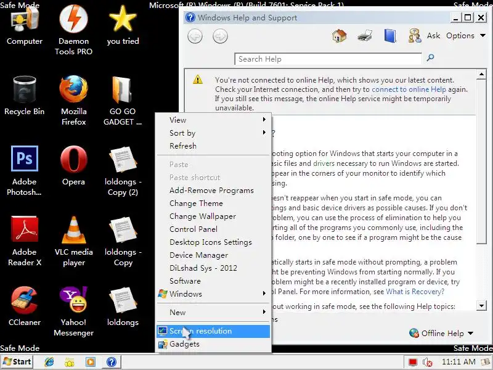493x370 pixels.
Task: Click the red flag tray icon
Action: pyautogui.click(x=412, y=362)
